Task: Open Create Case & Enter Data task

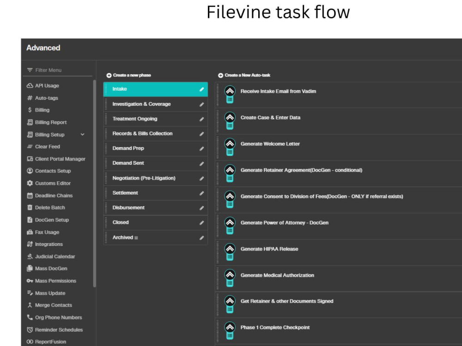Action: 339,121
